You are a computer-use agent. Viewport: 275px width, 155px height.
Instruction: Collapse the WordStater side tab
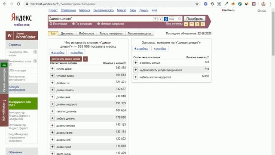(4, 110)
